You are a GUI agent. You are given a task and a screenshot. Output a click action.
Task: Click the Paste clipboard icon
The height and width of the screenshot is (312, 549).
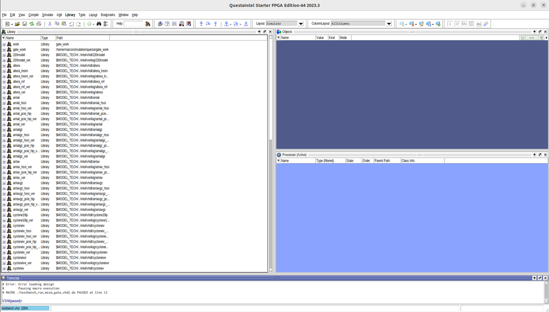coord(64,24)
